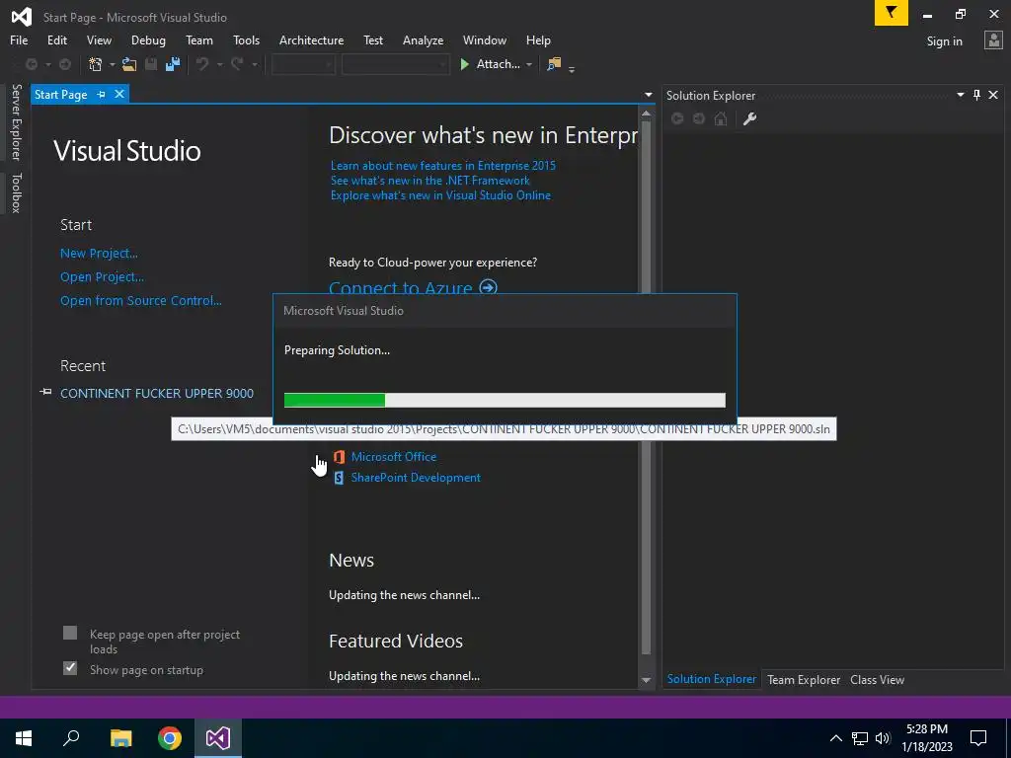The height and width of the screenshot is (758, 1011).
Task: Open the Solution Configurations combo box
Action: (303, 64)
